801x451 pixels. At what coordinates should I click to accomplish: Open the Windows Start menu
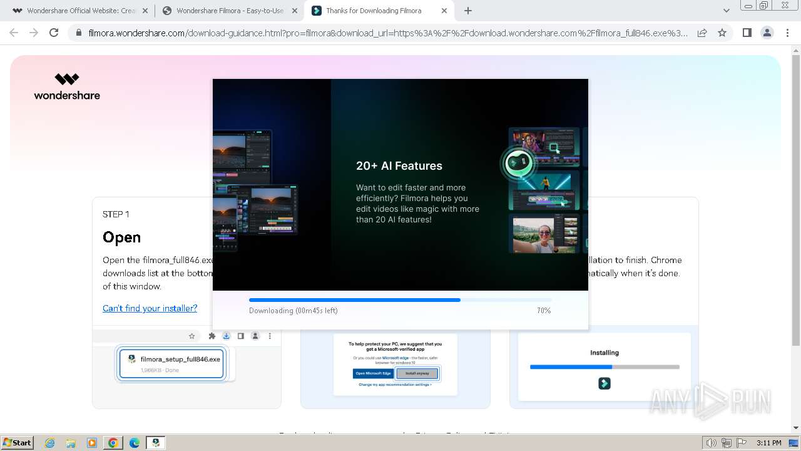pos(17,442)
